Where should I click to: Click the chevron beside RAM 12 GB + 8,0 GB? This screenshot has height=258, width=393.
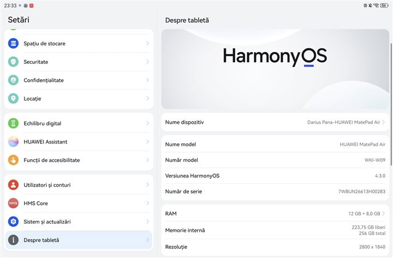click(x=384, y=214)
